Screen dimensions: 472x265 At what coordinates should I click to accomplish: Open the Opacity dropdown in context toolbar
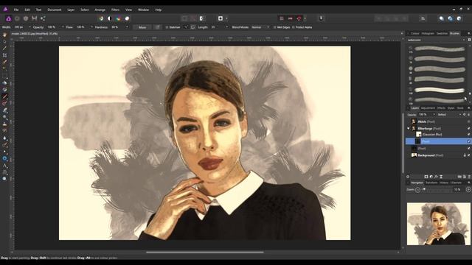63,27
